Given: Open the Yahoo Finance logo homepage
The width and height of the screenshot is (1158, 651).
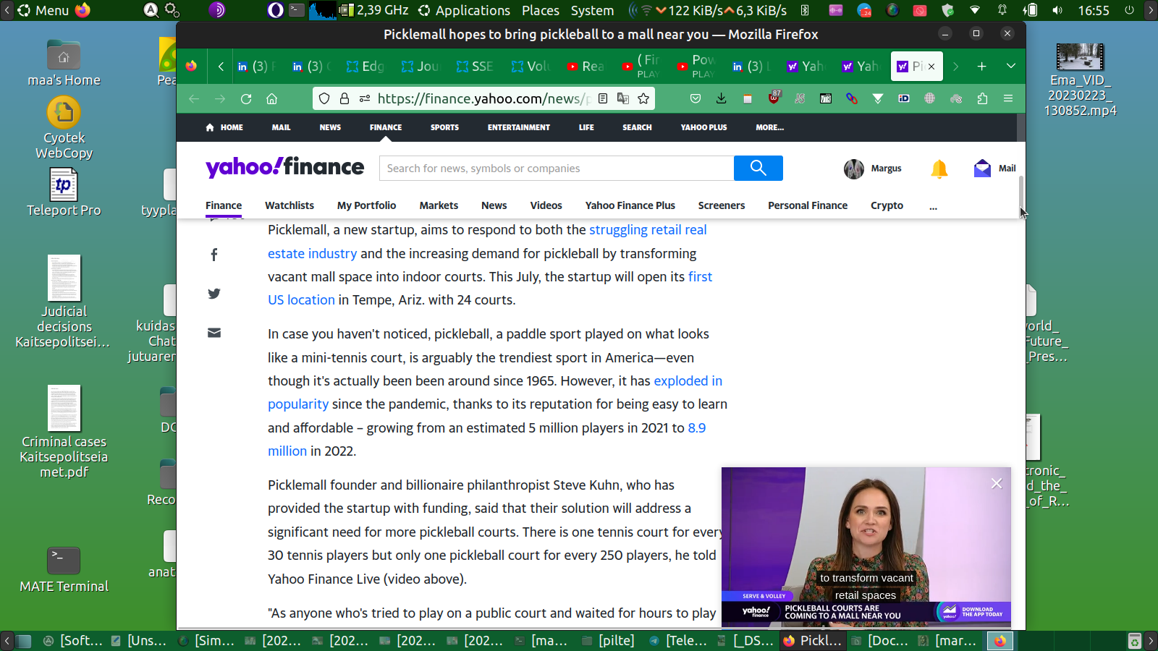Looking at the screenshot, I should [285, 167].
